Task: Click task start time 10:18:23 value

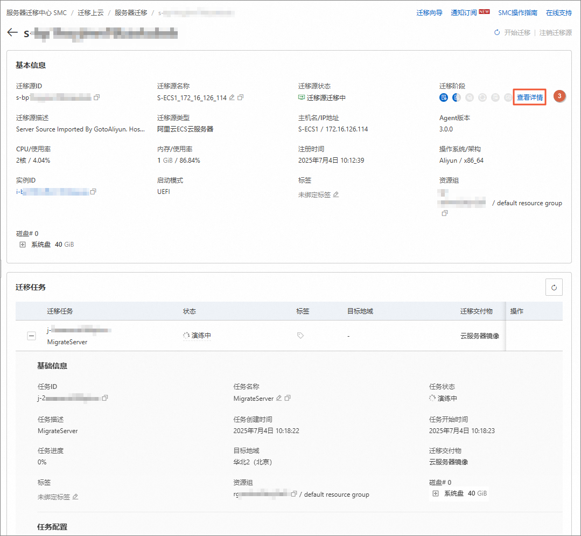Action: (x=462, y=431)
